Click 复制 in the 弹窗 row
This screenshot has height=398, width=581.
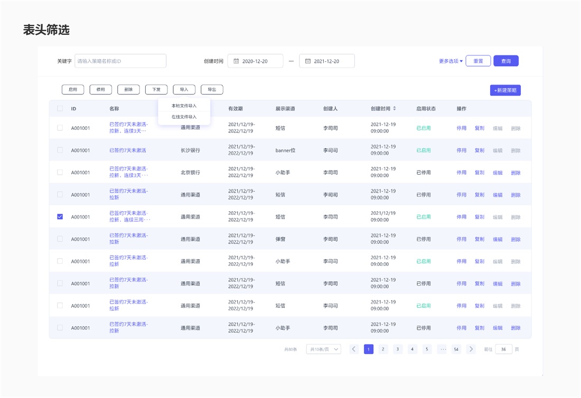(x=480, y=239)
